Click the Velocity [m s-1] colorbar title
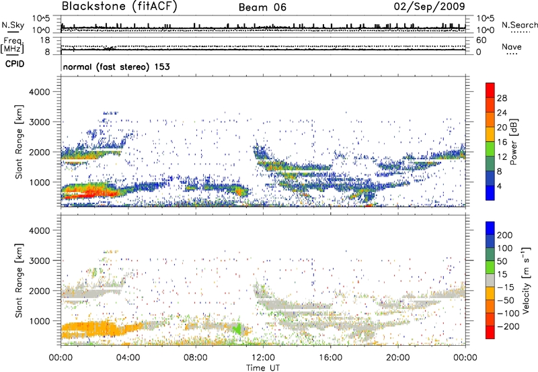Viewport: 538px width, 372px height. pyautogui.click(x=526, y=280)
